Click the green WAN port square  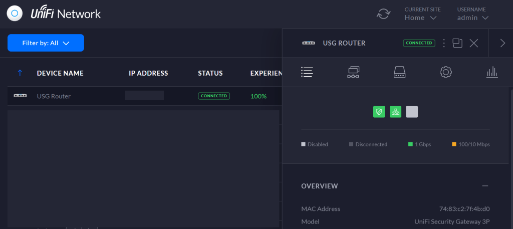click(x=379, y=112)
